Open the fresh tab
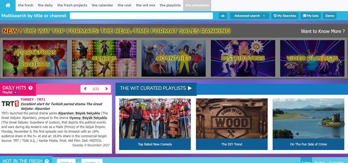Viewport: 348px width, 163px height. [26, 5]
